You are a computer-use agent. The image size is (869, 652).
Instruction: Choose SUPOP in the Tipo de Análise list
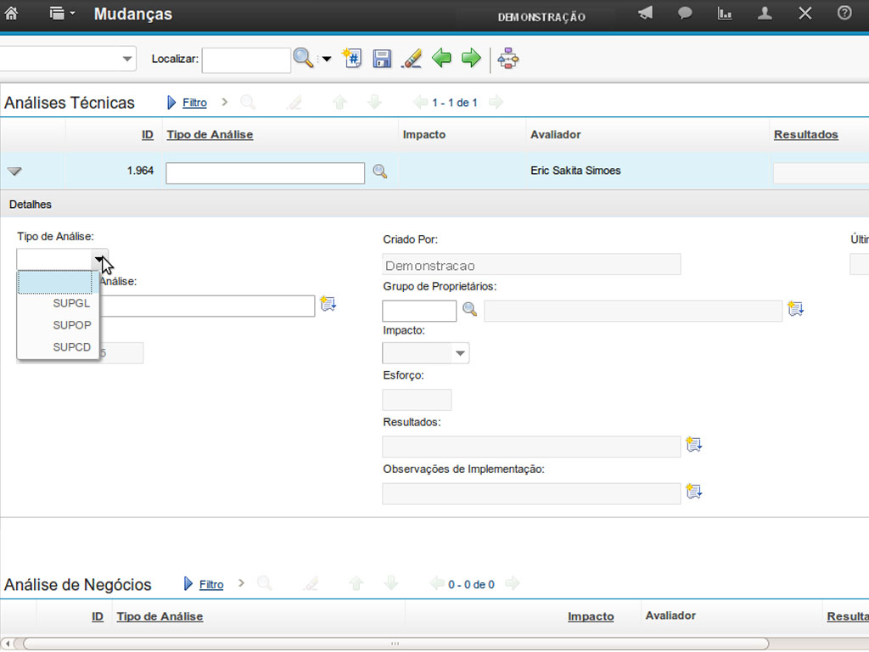[x=71, y=325]
